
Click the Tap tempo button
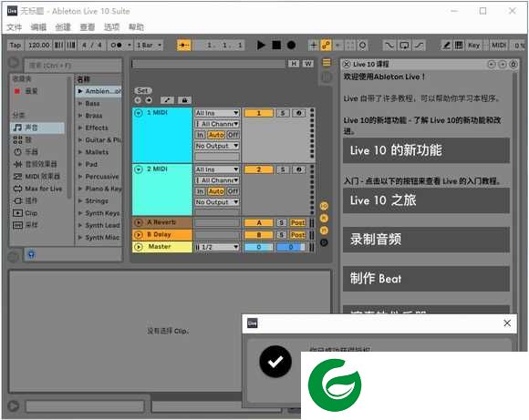coord(16,45)
